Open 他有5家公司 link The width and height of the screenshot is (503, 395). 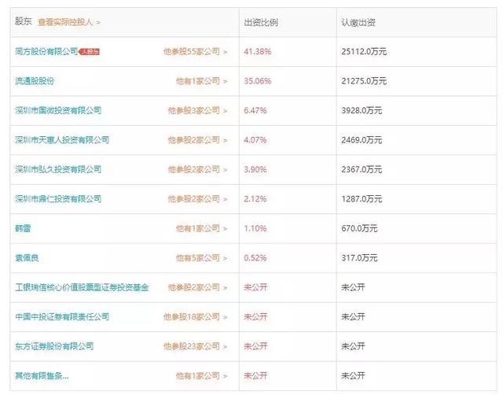[201, 258]
